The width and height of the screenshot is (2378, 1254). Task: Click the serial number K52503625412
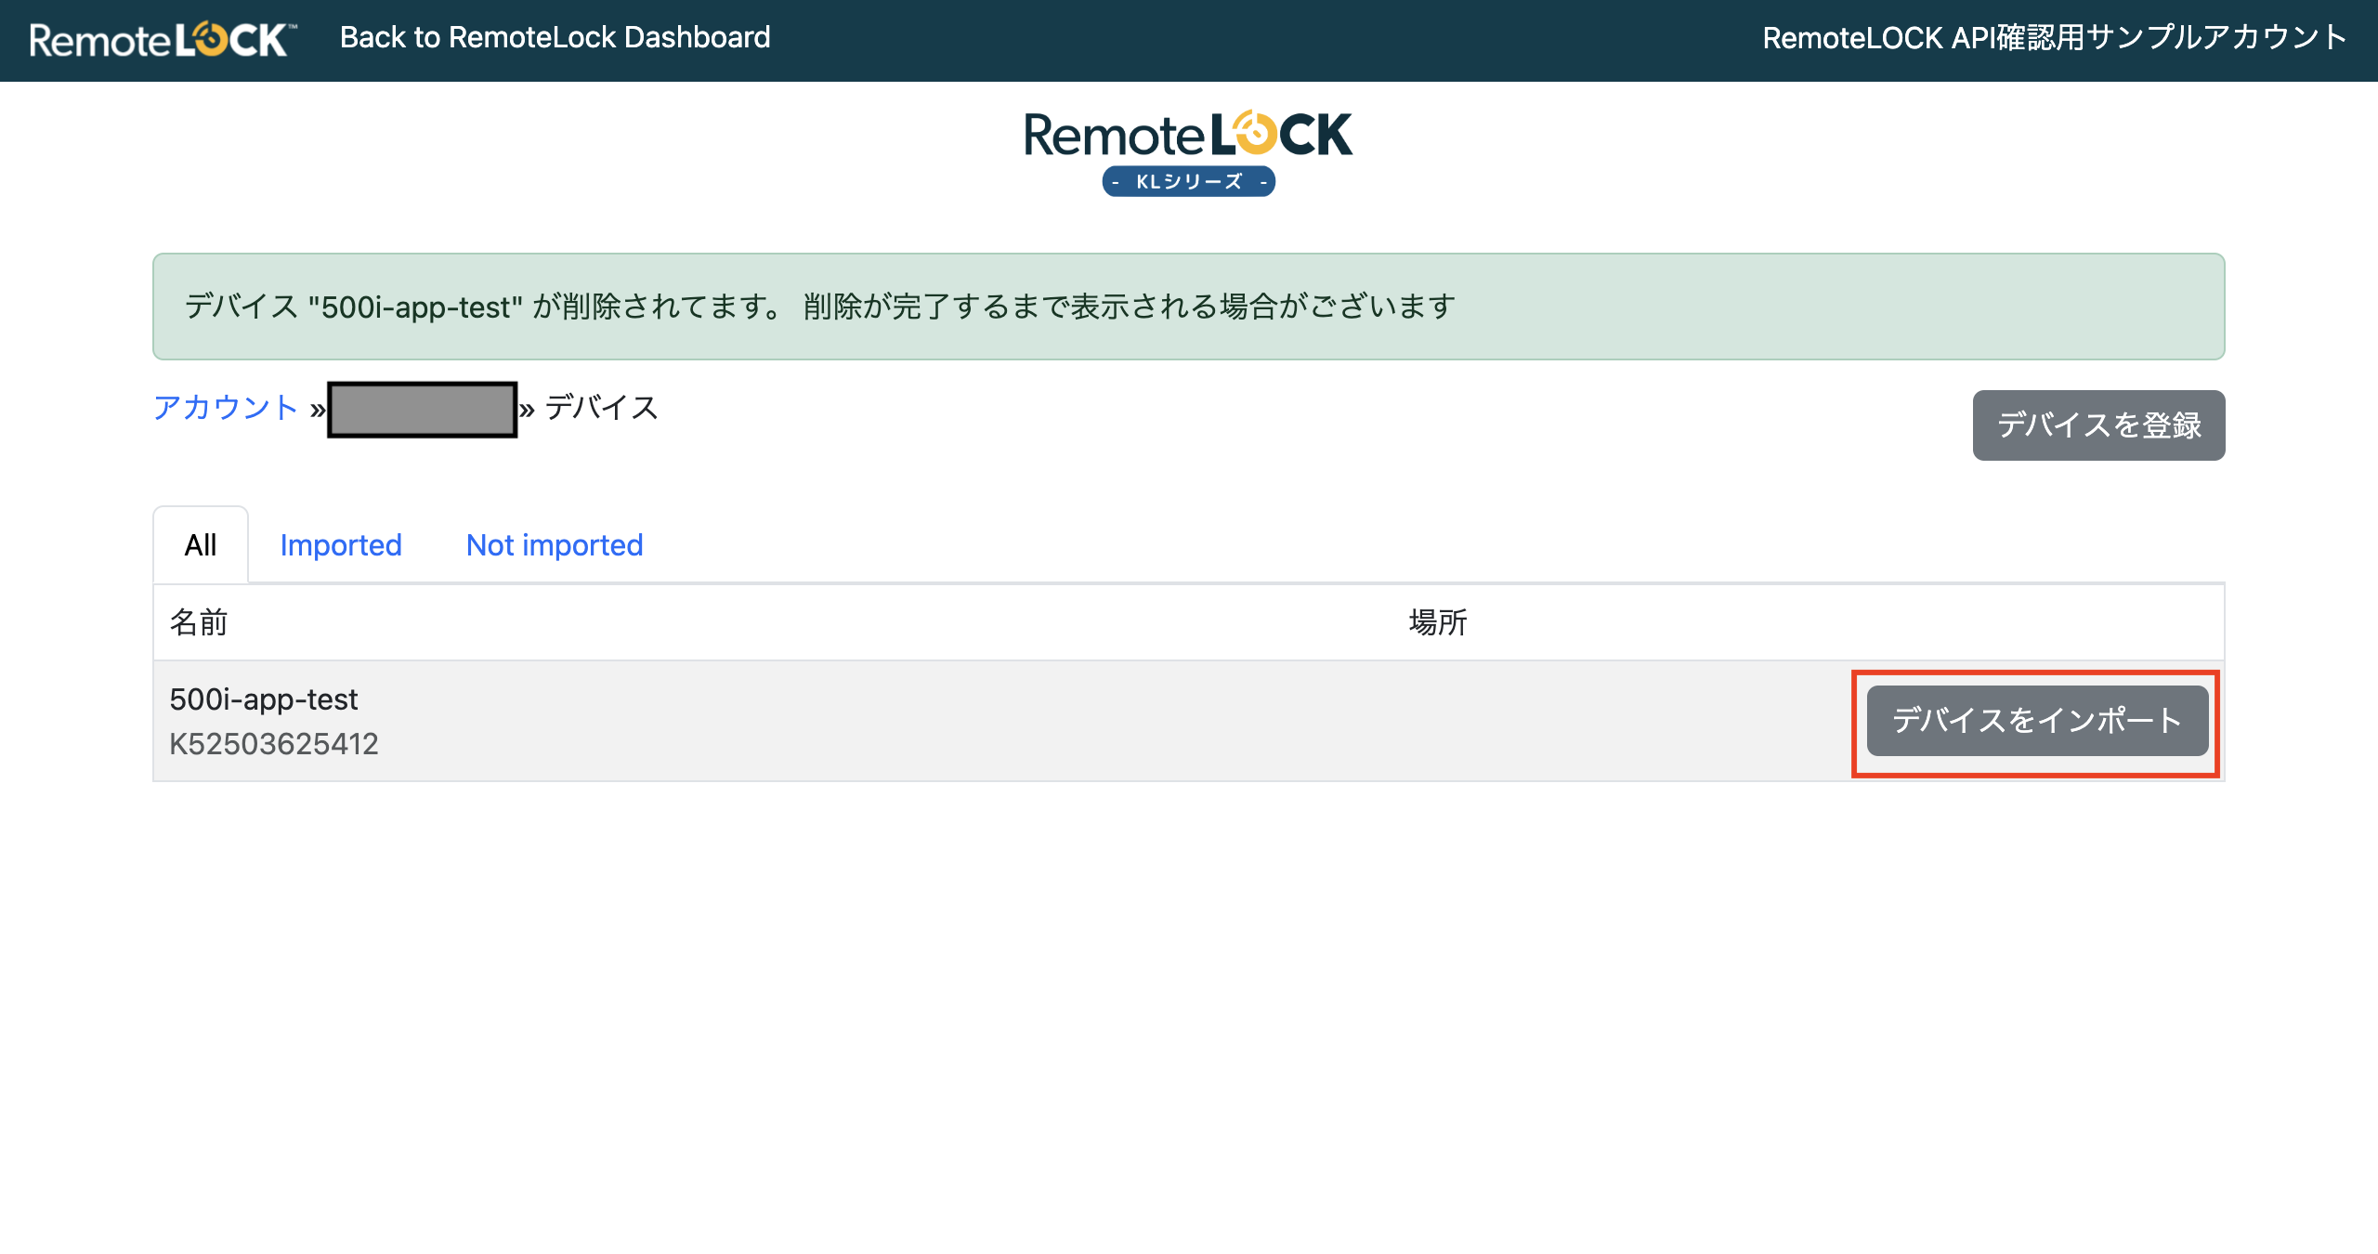[274, 743]
